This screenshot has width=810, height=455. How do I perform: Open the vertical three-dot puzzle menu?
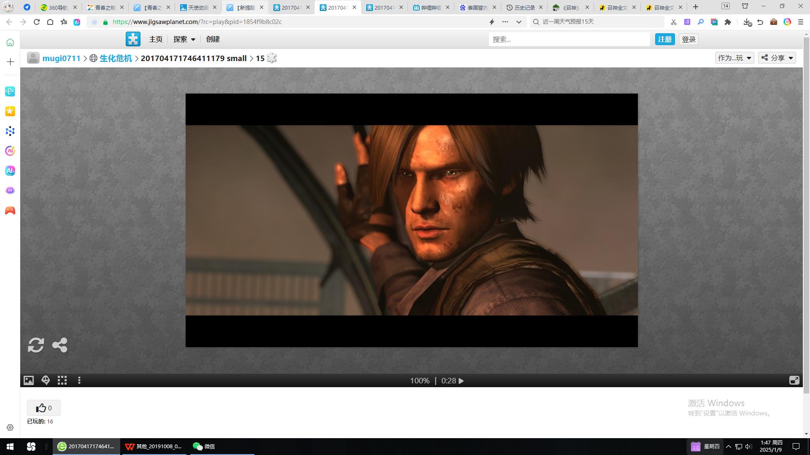click(x=79, y=381)
